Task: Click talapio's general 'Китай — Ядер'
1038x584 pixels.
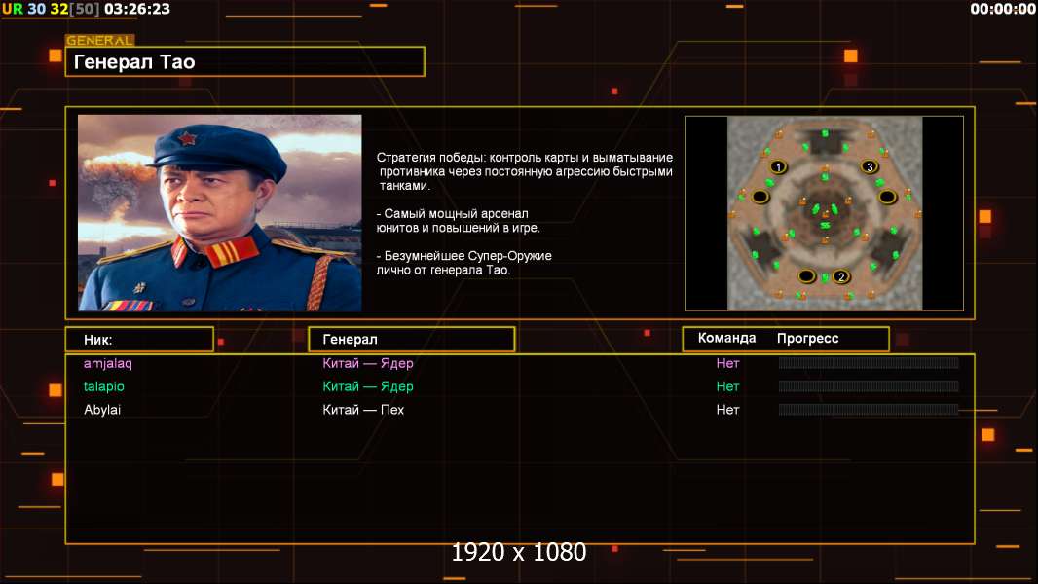Action: click(368, 386)
